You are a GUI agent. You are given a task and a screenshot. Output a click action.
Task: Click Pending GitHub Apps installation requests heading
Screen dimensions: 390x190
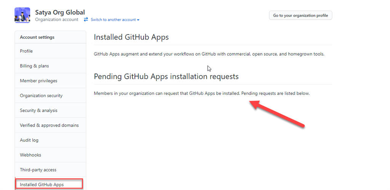coord(166,77)
